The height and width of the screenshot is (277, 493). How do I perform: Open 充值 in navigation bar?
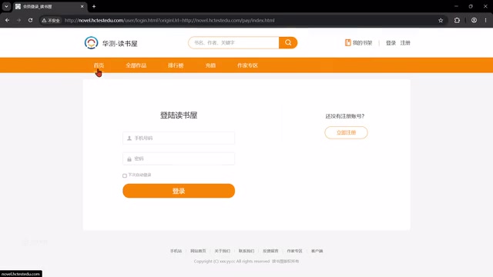coord(210,65)
